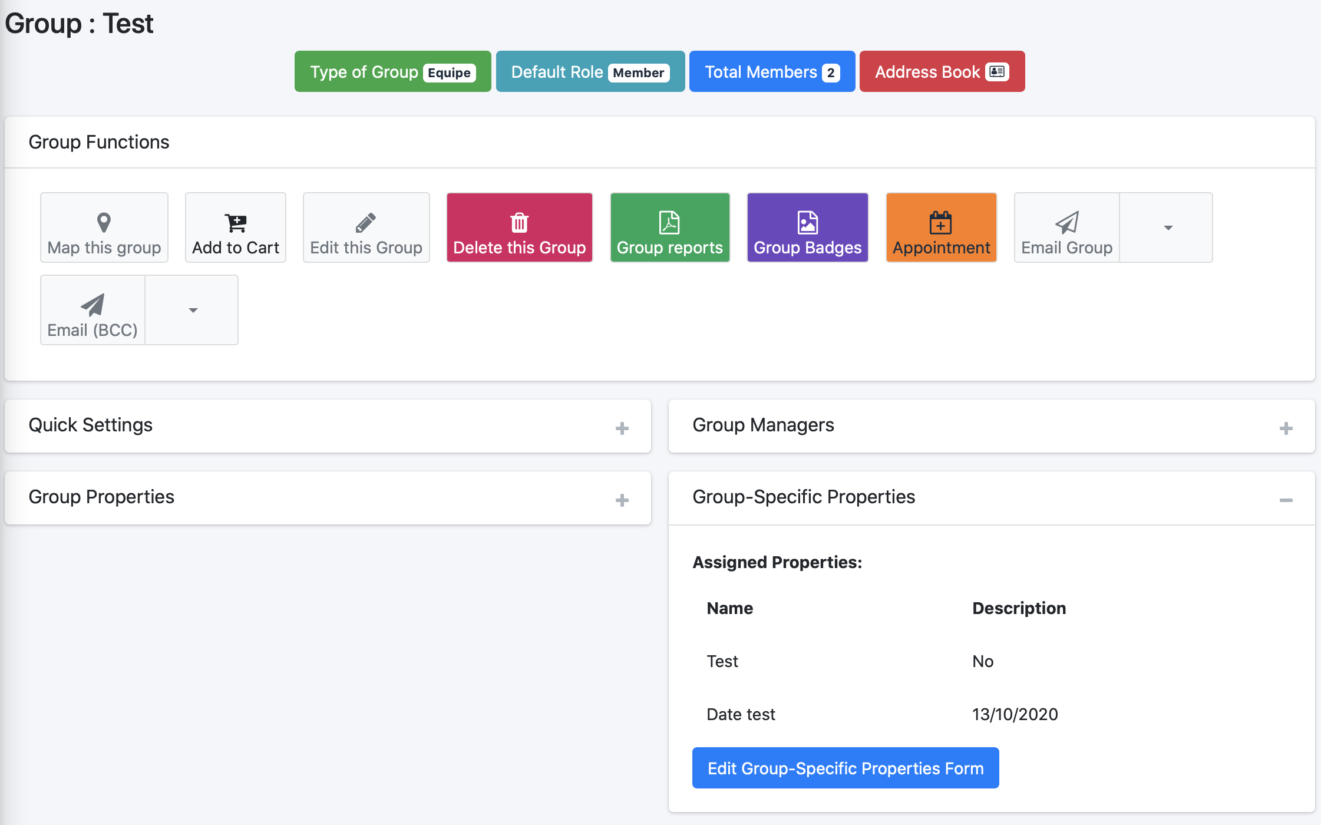Click the Map this group label

click(104, 247)
